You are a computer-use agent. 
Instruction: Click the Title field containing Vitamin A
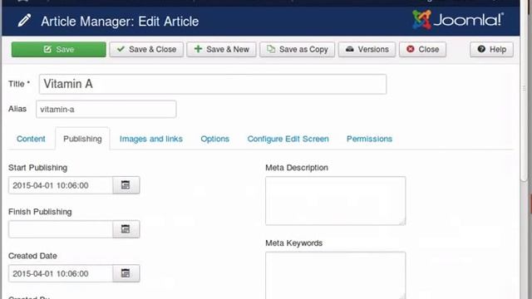point(213,84)
